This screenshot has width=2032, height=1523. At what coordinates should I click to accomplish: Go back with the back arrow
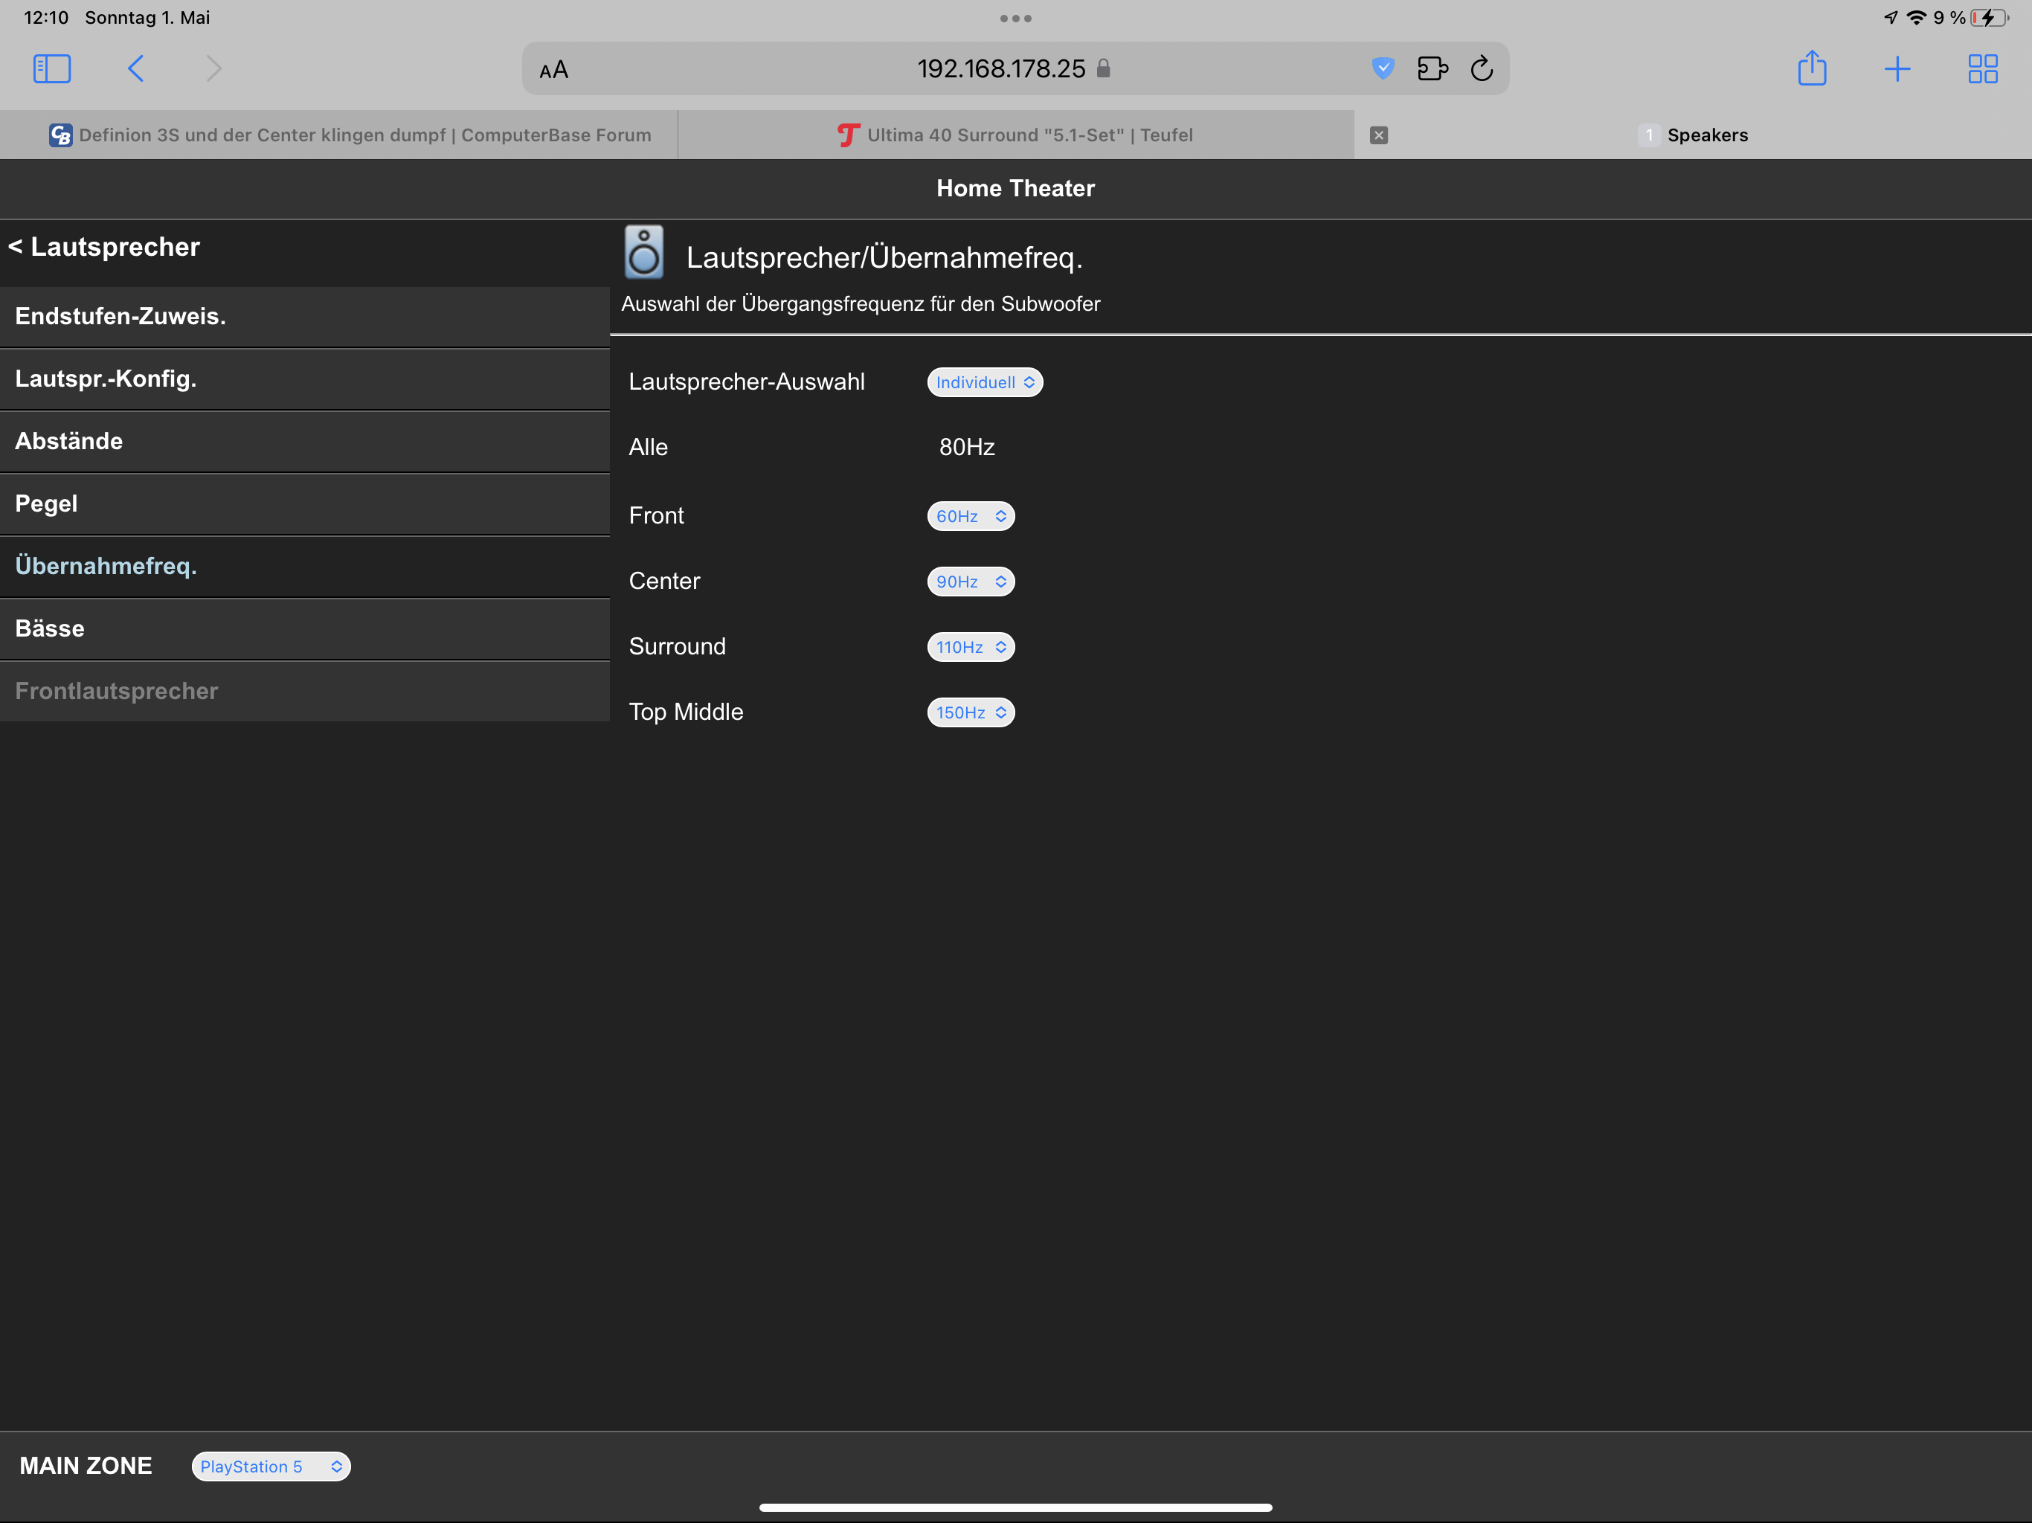coord(136,69)
